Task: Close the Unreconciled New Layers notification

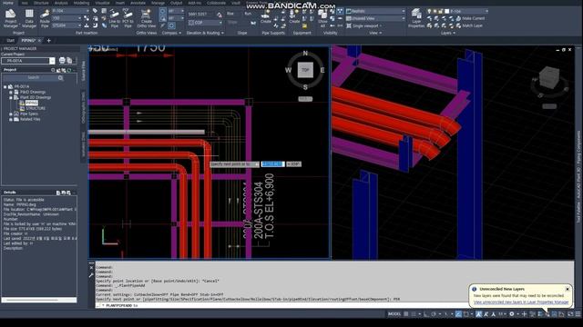Action: [568, 289]
